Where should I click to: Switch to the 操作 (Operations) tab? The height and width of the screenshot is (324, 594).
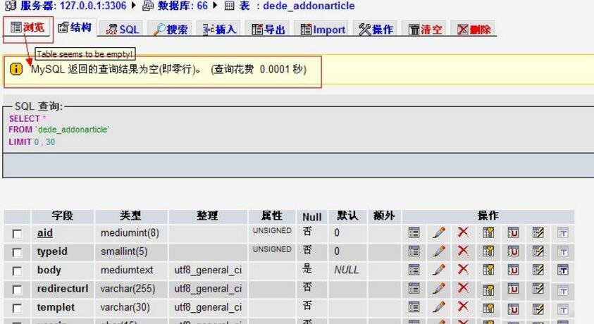coord(376,29)
